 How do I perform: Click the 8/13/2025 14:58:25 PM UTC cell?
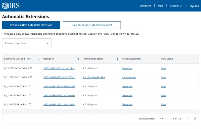[x=18, y=68]
